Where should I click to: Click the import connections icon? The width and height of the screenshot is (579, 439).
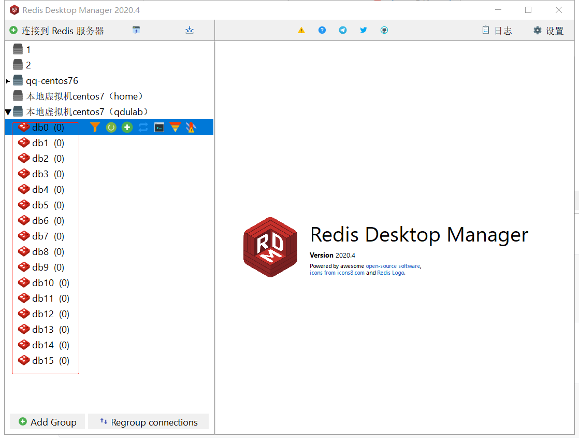136,30
